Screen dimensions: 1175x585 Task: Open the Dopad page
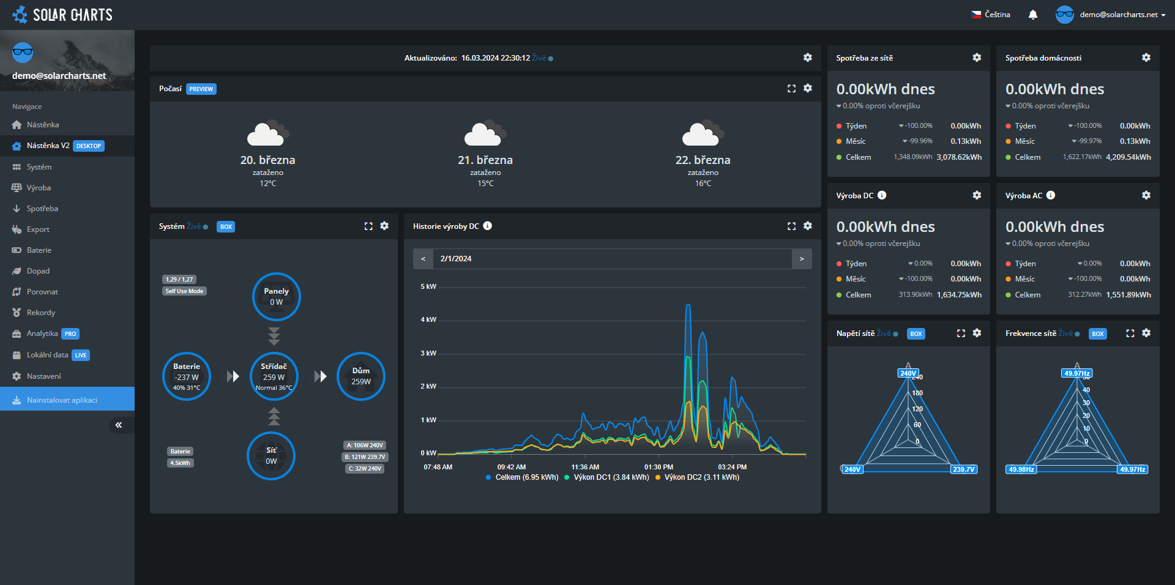[x=67, y=271]
